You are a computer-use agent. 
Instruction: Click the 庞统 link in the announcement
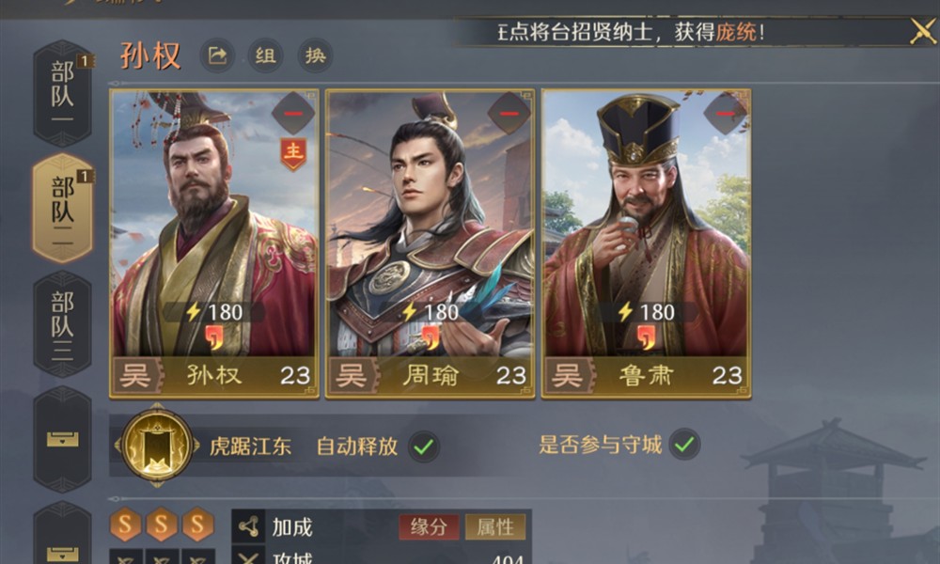click(736, 32)
